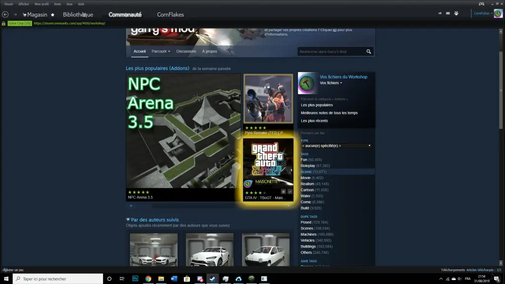This screenshot has height=284, width=505.
Task: Filter by the Roleplay tag
Action: [x=308, y=166]
